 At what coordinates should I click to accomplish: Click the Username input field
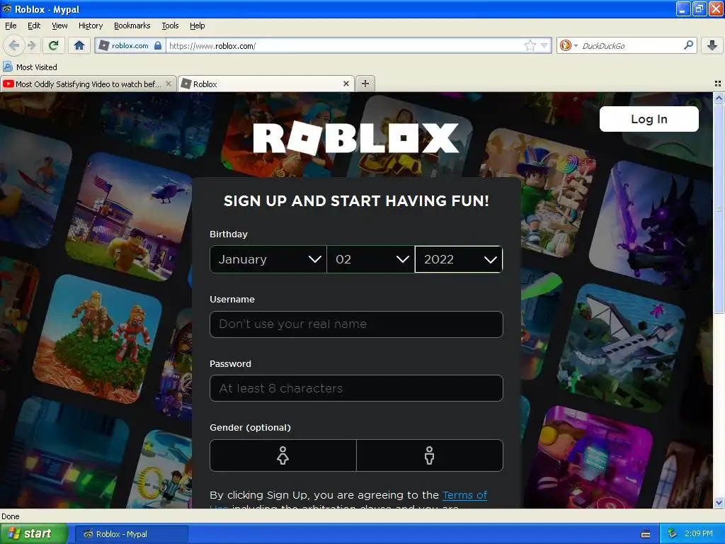coord(356,324)
